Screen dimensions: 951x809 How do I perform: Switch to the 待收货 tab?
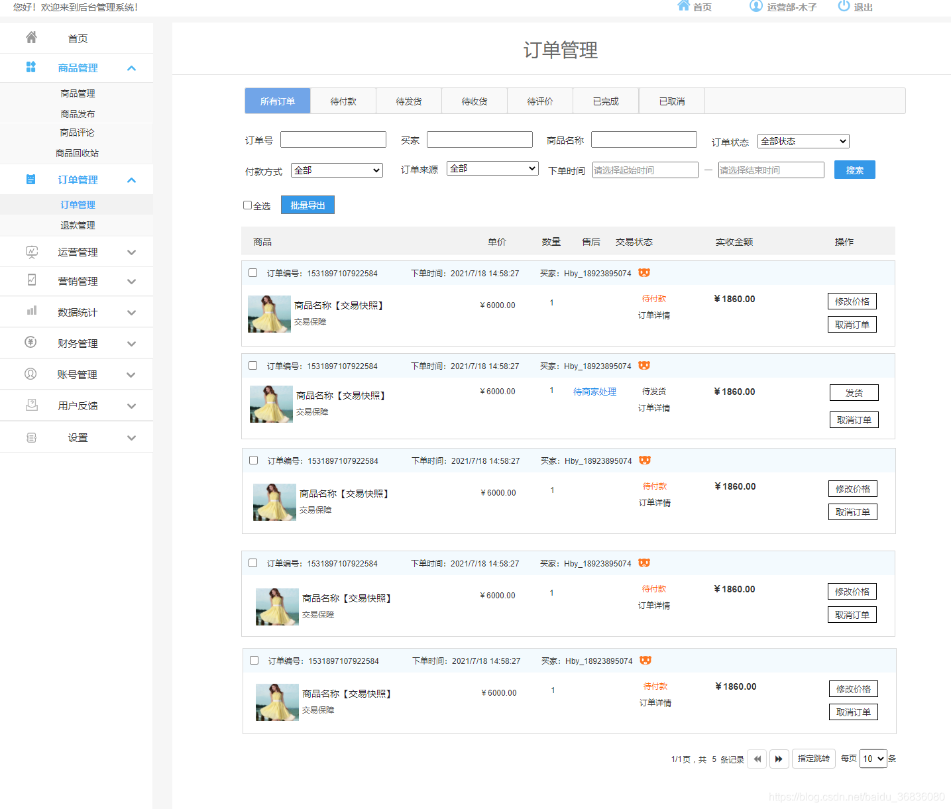(475, 101)
